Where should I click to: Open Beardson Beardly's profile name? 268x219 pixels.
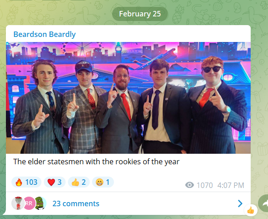(x=45, y=34)
